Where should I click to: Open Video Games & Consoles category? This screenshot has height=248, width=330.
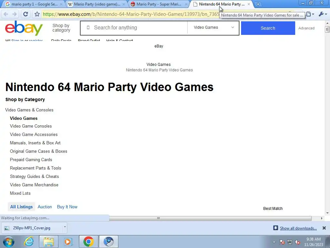(29, 110)
